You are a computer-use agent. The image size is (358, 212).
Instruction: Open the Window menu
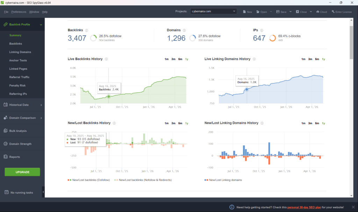[x=34, y=12]
